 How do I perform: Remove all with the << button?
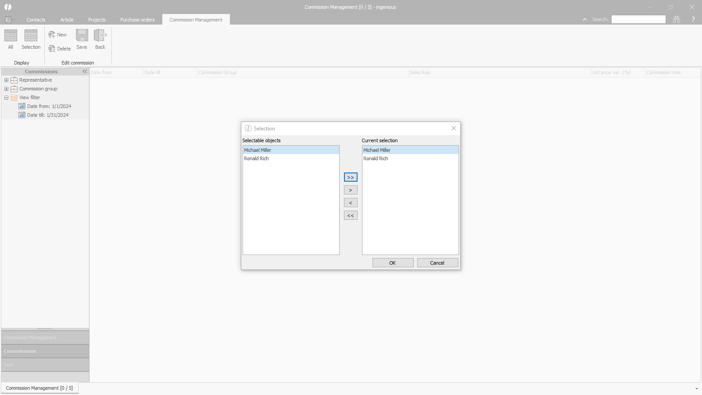351,215
